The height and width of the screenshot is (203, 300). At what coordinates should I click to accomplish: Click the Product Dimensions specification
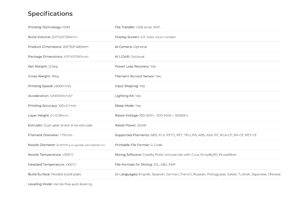coord(58,47)
